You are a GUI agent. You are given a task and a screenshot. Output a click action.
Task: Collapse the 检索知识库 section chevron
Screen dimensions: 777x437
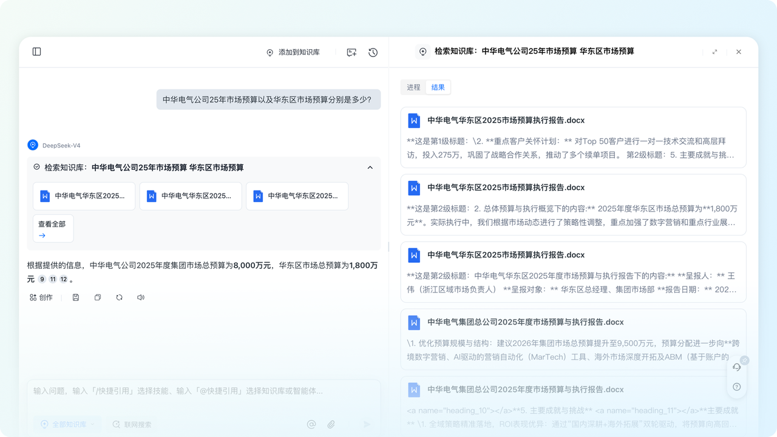(x=370, y=168)
